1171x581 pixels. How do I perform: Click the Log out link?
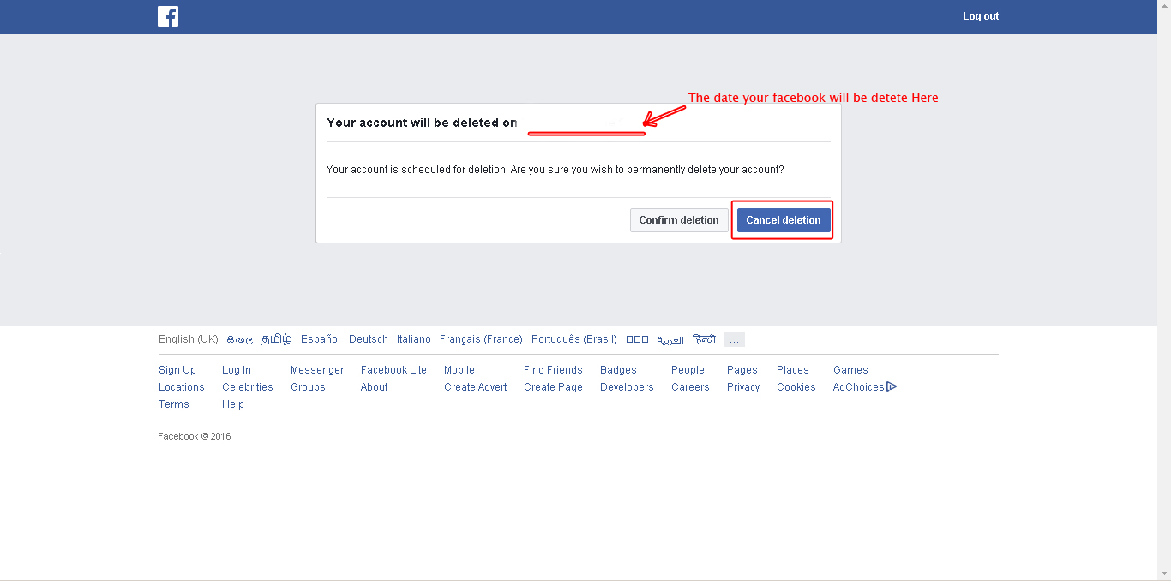click(x=980, y=15)
